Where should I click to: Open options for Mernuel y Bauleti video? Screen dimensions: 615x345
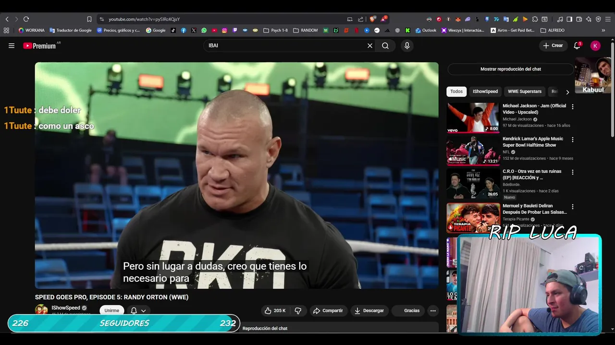pyautogui.click(x=572, y=207)
